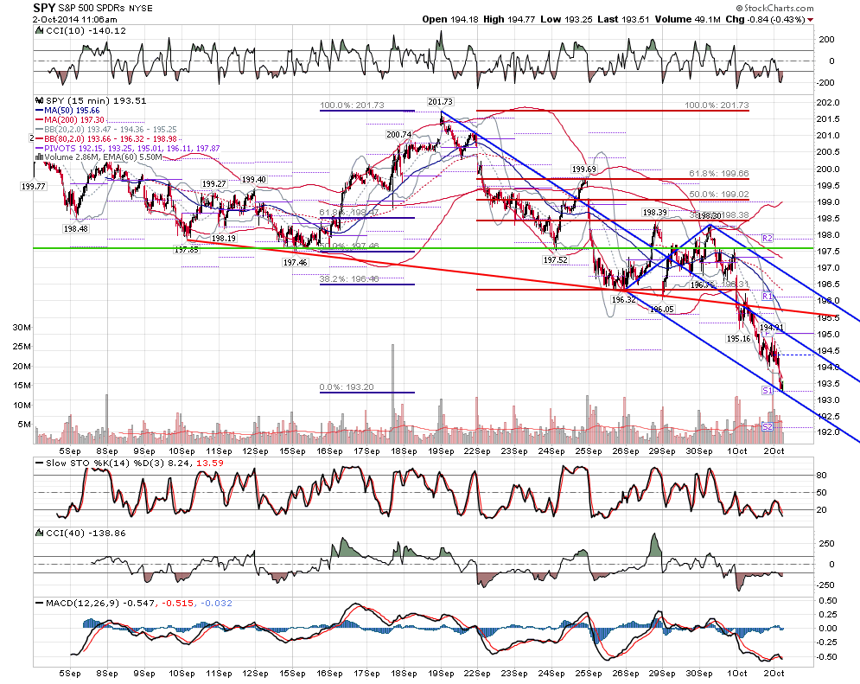Click the 201.73 price high label
The image size is (860, 684).
click(441, 101)
